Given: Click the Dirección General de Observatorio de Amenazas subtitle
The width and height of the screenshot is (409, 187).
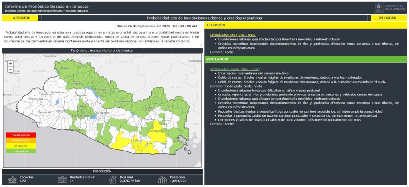Looking at the screenshot, I should point(46,11).
